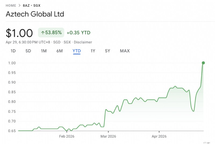Click the breadcrumb chevron separator
215x144 pixels.
pyautogui.click(x=19, y=5)
